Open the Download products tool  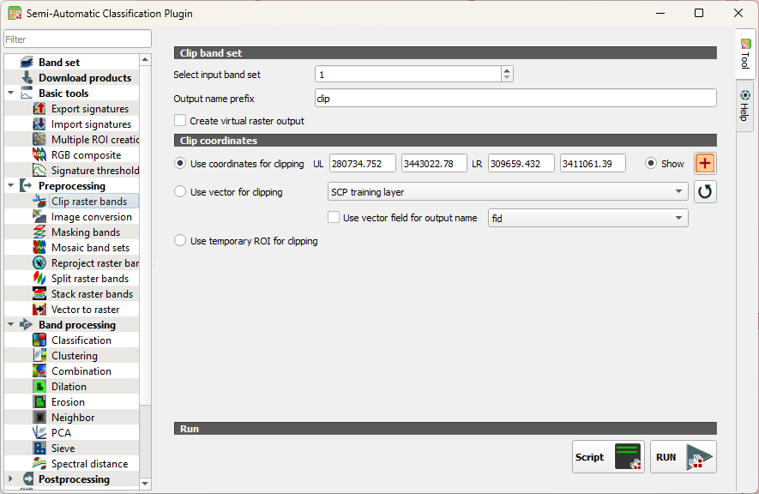[84, 78]
